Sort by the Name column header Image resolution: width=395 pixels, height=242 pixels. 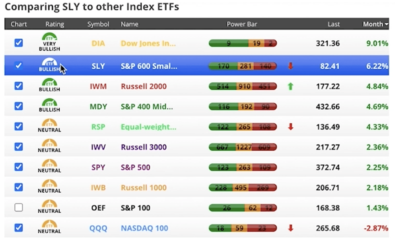point(129,24)
